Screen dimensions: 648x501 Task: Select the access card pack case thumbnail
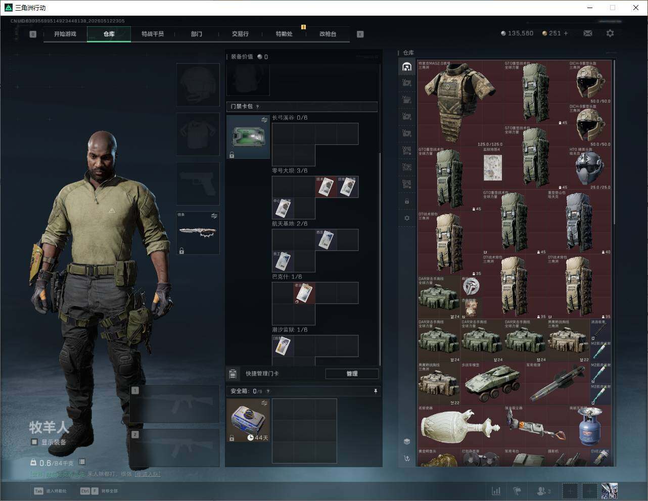[x=248, y=137]
